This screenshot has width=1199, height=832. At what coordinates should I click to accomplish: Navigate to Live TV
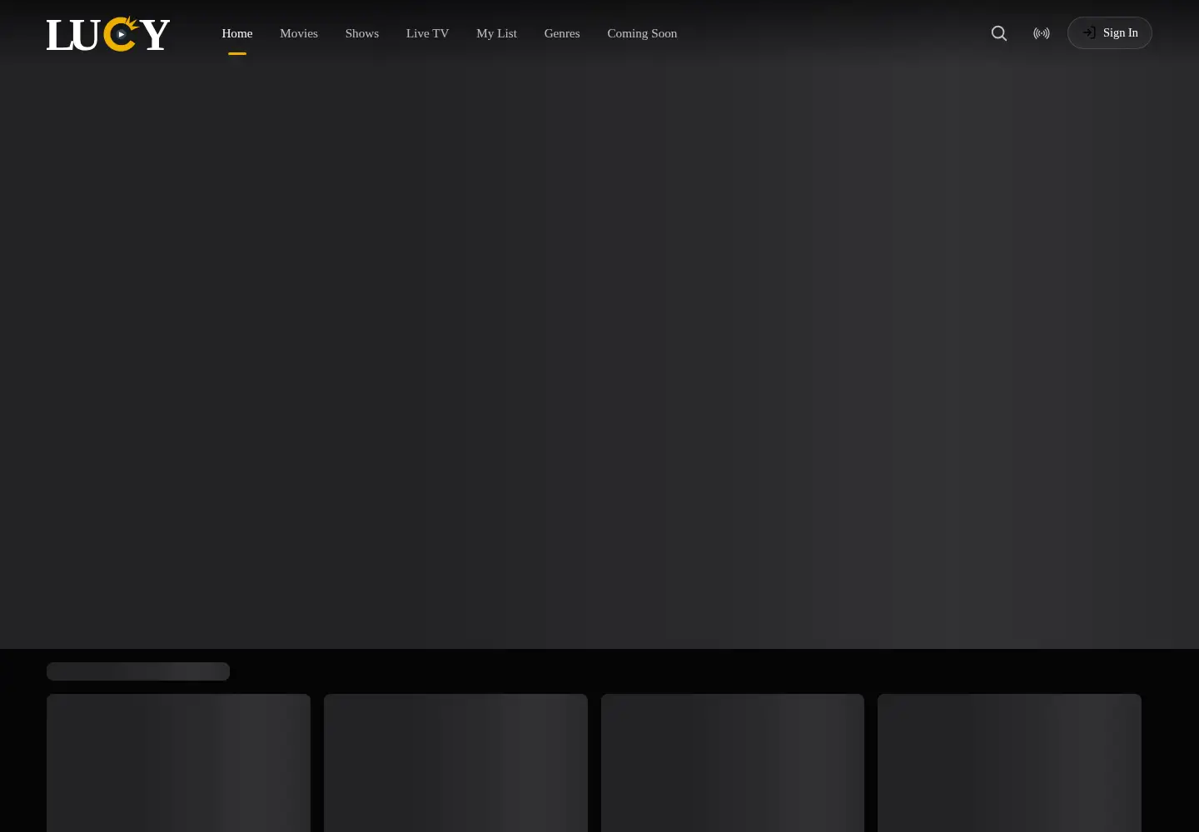click(427, 33)
